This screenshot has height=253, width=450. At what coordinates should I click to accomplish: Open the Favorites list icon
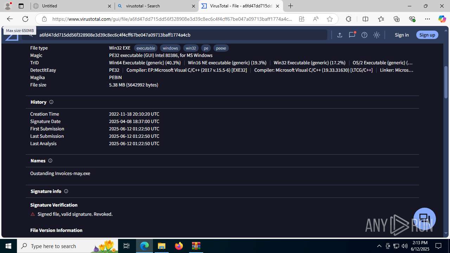pos(381,19)
